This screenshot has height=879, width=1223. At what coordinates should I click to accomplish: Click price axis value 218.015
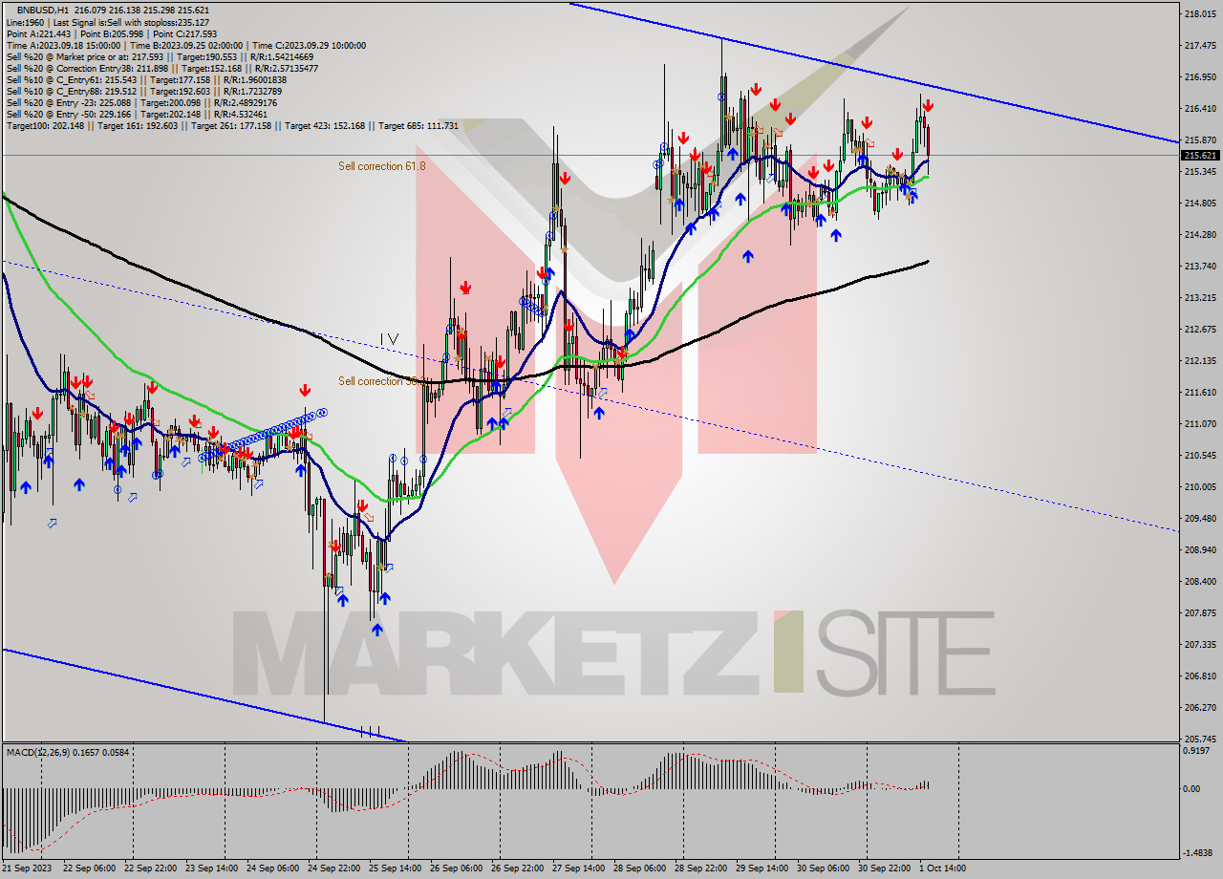(x=1199, y=14)
